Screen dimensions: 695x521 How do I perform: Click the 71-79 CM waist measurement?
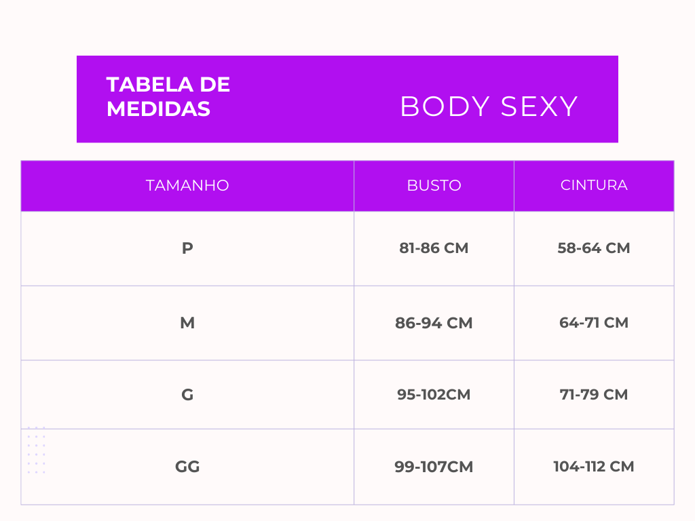tap(594, 395)
